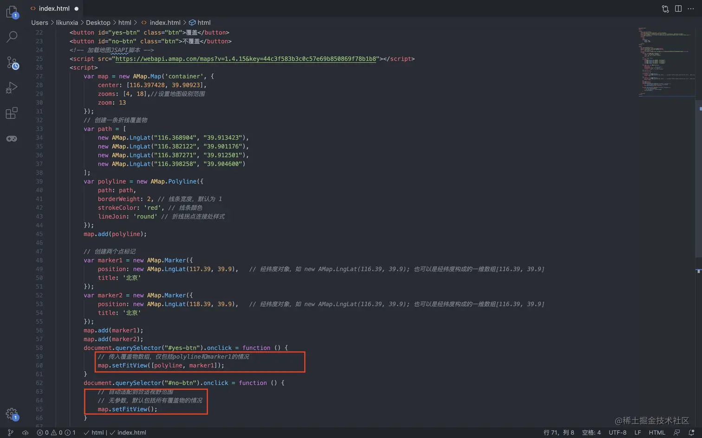
Task: Click the likunxia breadcrumb segment
Action: 67,22
